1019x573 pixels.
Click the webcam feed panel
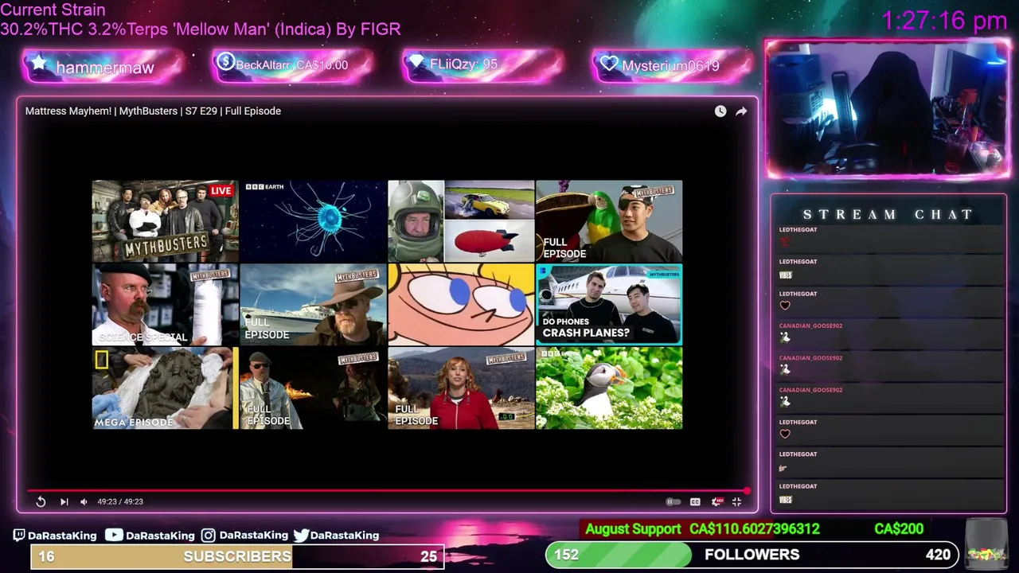point(887,108)
